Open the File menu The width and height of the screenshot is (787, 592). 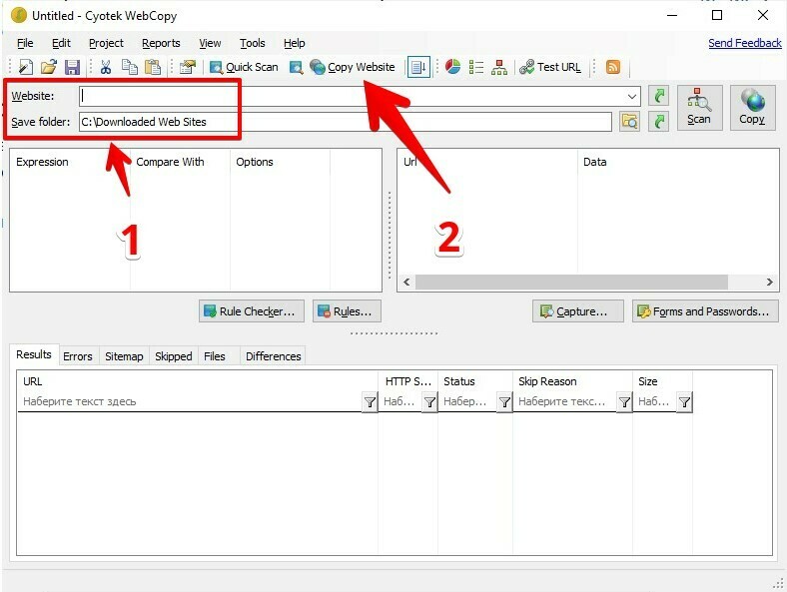point(25,43)
